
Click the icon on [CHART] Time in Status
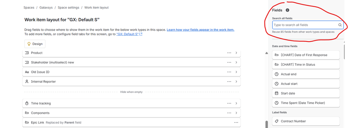[277, 65]
